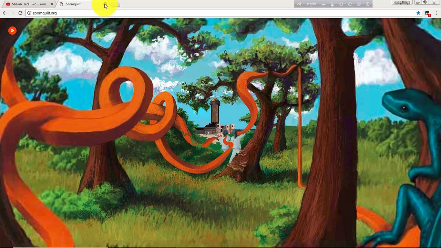The width and height of the screenshot is (441, 248).
Task: Close the Shakib. TecH Pro YouTube tab
Action: 52,4
